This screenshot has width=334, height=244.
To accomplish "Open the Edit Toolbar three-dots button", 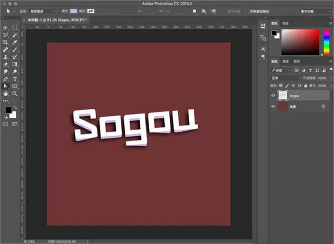I will 6,101.
